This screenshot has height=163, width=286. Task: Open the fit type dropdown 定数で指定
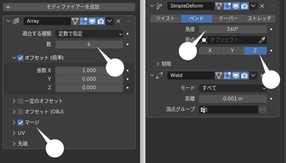(89, 34)
